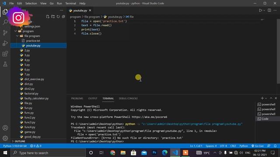Image resolution: width=280 pixels, height=157 pixels.
Task: Open Explorer more actions ellipsis
Action: click(61, 10)
